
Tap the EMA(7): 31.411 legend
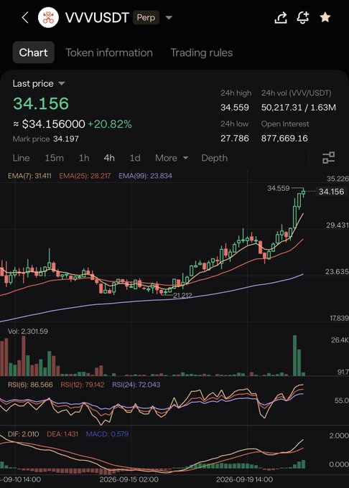[29, 176]
